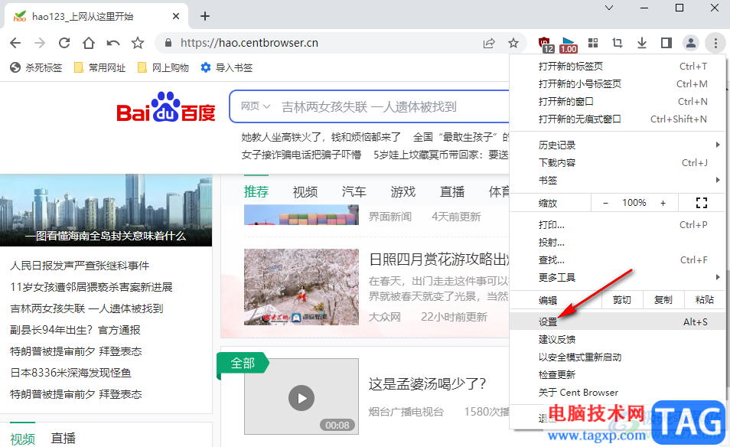Click the screenshot crop icon
Viewport: 730px width, 447px height.
coord(618,43)
